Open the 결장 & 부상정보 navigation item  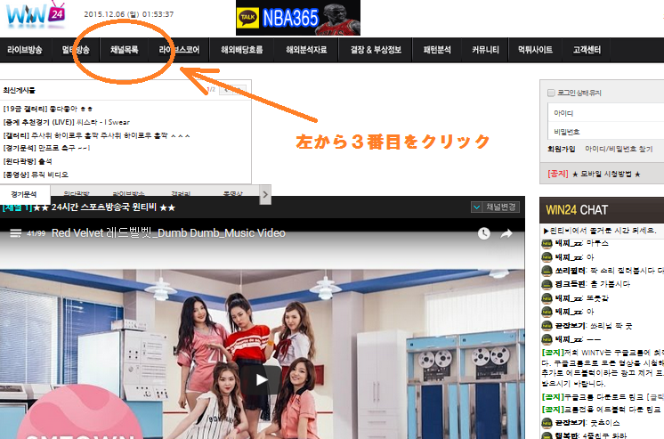coord(376,50)
